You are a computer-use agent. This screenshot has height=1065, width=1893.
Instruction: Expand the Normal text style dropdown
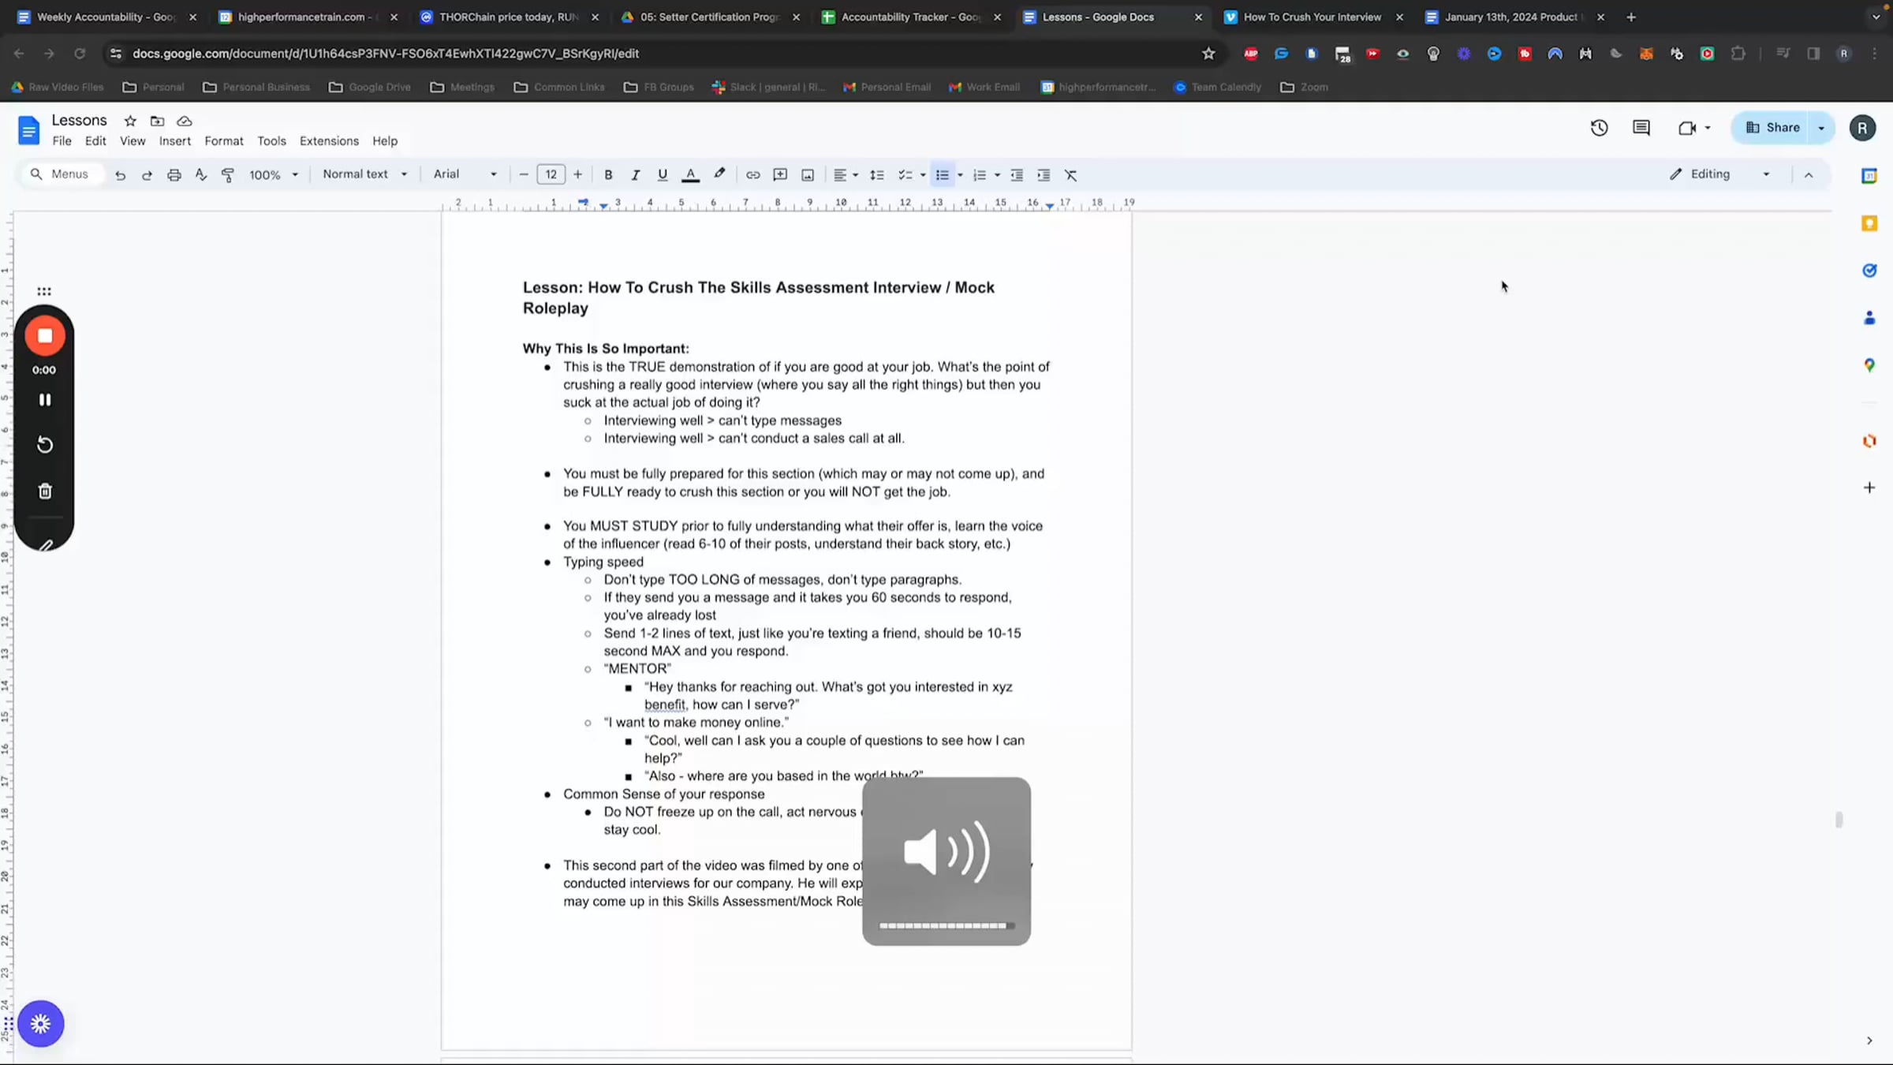[x=364, y=174]
